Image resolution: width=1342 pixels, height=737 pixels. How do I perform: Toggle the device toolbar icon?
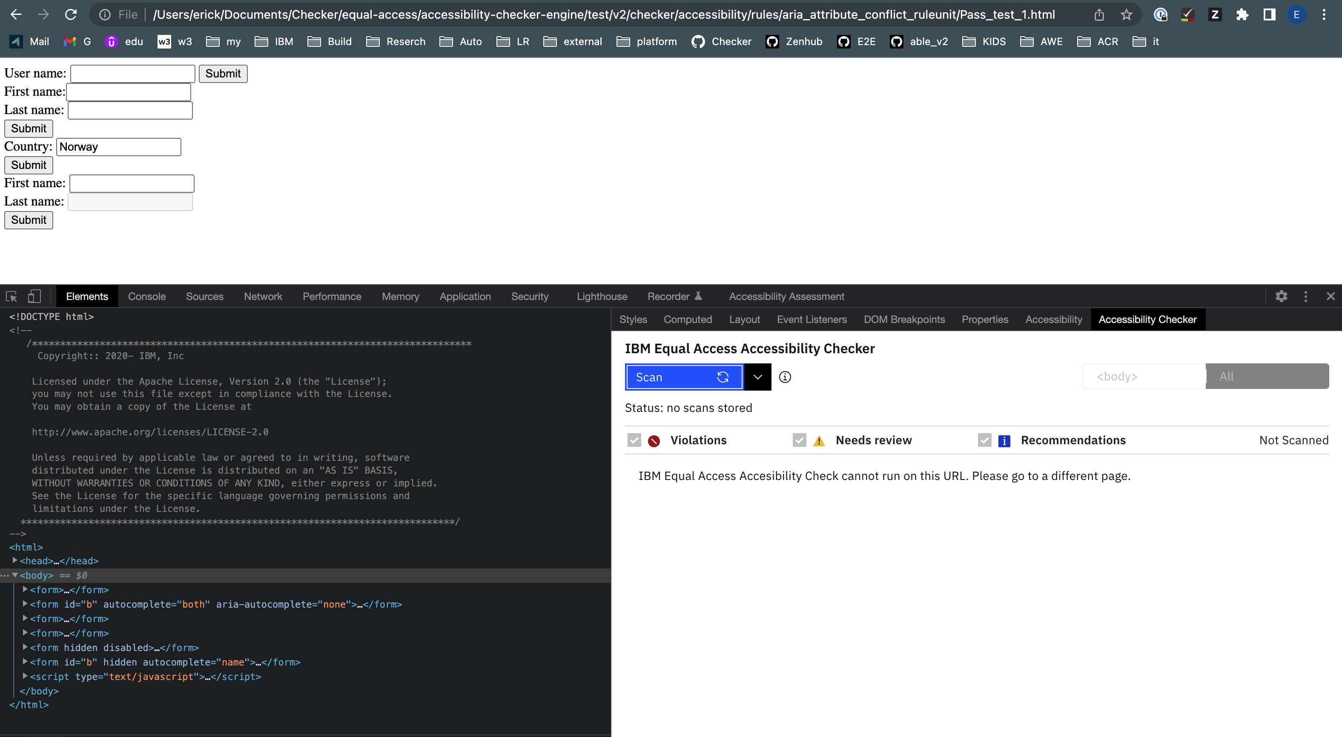pyautogui.click(x=34, y=296)
